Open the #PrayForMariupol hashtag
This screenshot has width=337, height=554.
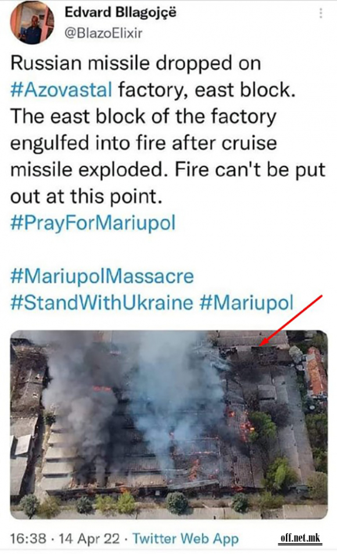tap(93, 223)
